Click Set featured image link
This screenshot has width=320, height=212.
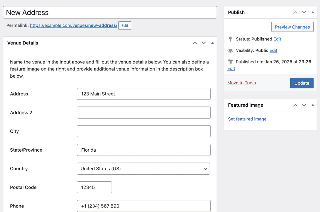click(247, 119)
